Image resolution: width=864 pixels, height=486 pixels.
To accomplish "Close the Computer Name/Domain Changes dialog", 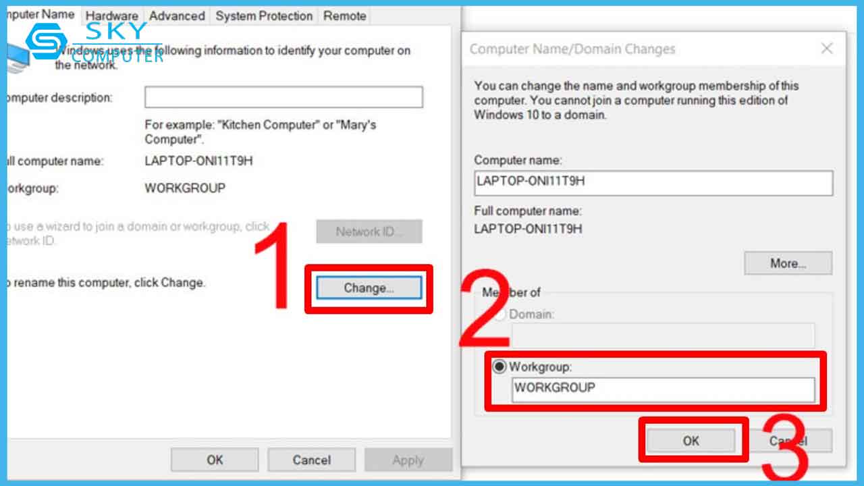I will (826, 49).
